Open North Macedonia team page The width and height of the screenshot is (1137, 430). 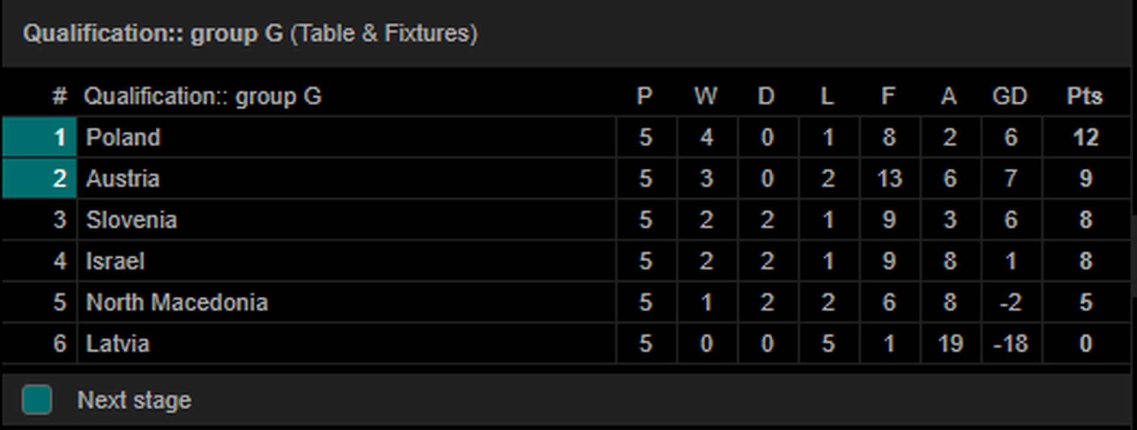[x=177, y=303]
